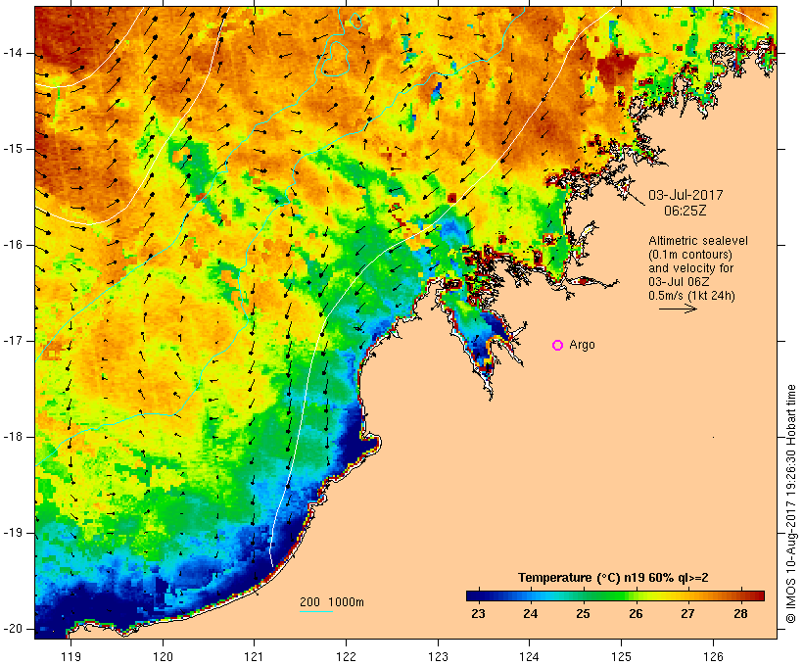Click the longitude label 119
Screen dimensions: 803x666
[x=71, y=656]
